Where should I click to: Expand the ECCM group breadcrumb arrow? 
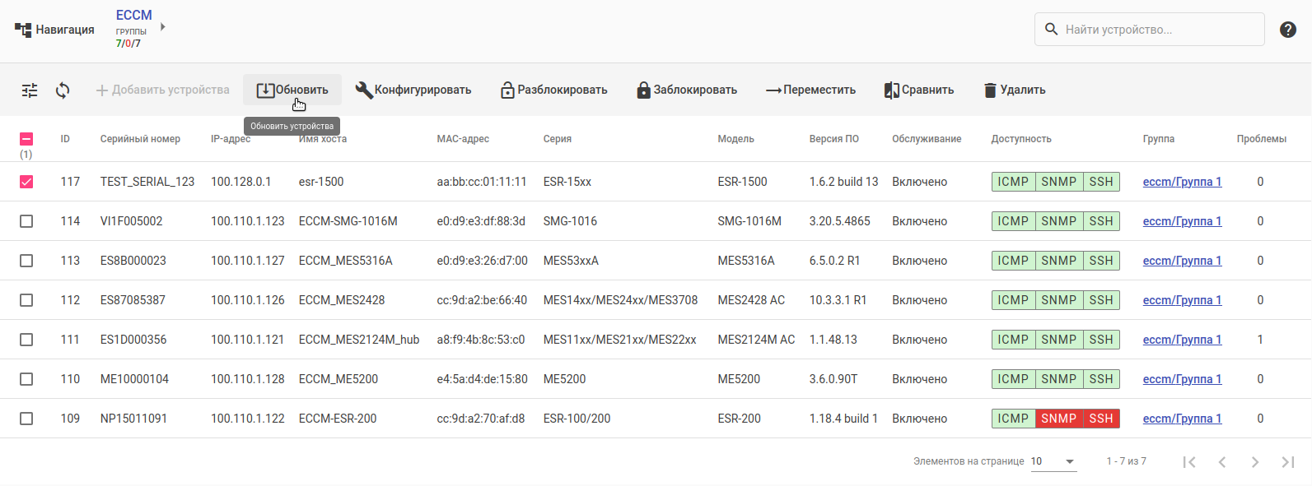[163, 27]
